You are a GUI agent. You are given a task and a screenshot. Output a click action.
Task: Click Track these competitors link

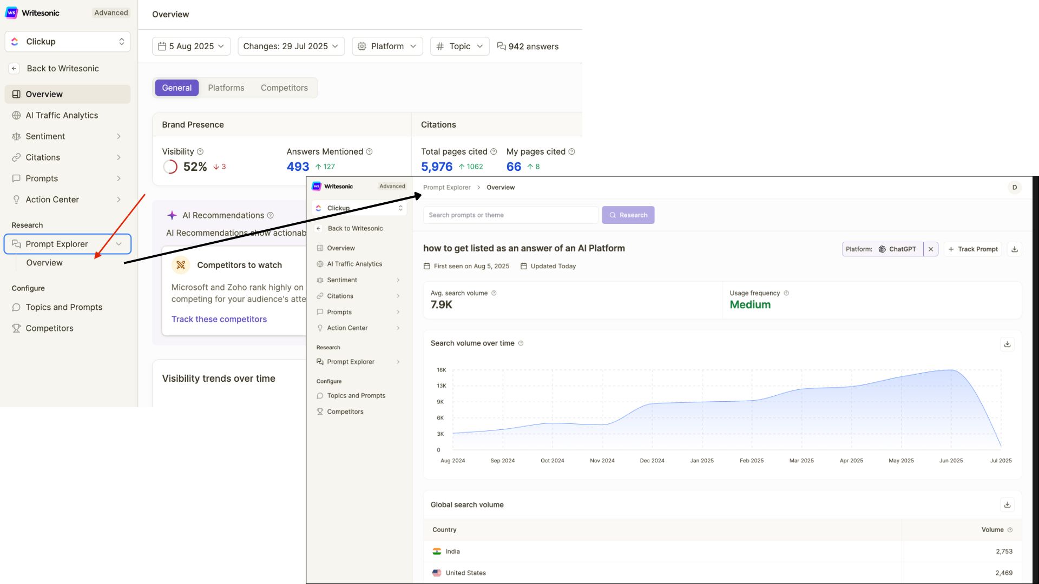219,320
